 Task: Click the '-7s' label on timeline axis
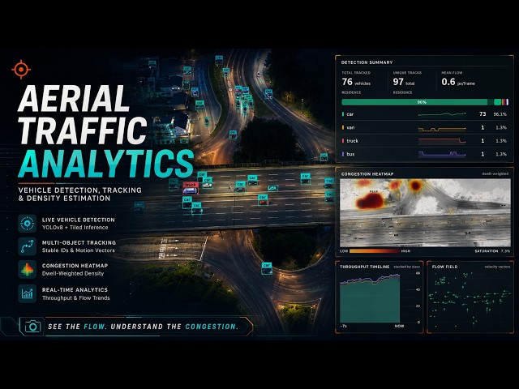click(x=343, y=326)
